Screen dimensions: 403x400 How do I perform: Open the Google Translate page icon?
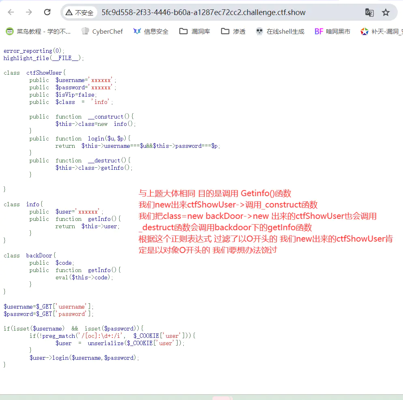(369, 12)
